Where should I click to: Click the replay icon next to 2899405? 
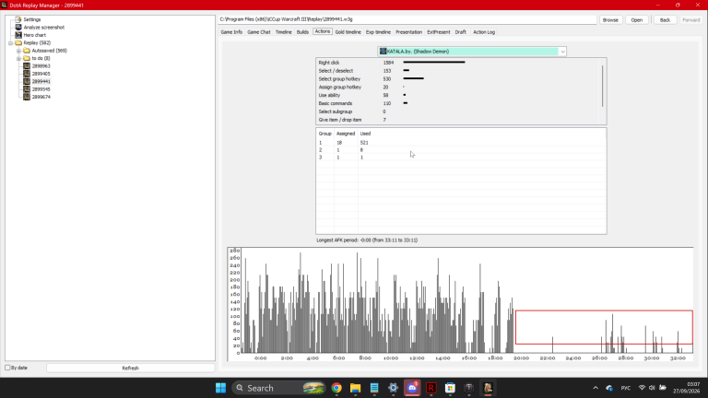point(27,74)
